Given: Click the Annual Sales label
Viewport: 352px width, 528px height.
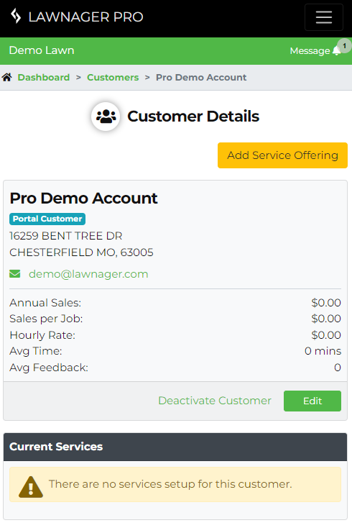Looking at the screenshot, I should pyautogui.click(x=45, y=303).
